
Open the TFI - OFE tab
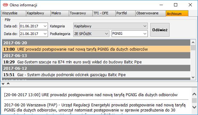[104, 13]
